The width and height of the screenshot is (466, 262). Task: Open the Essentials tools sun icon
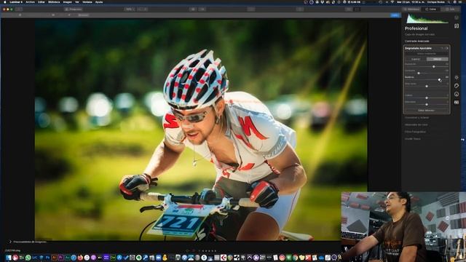457,77
